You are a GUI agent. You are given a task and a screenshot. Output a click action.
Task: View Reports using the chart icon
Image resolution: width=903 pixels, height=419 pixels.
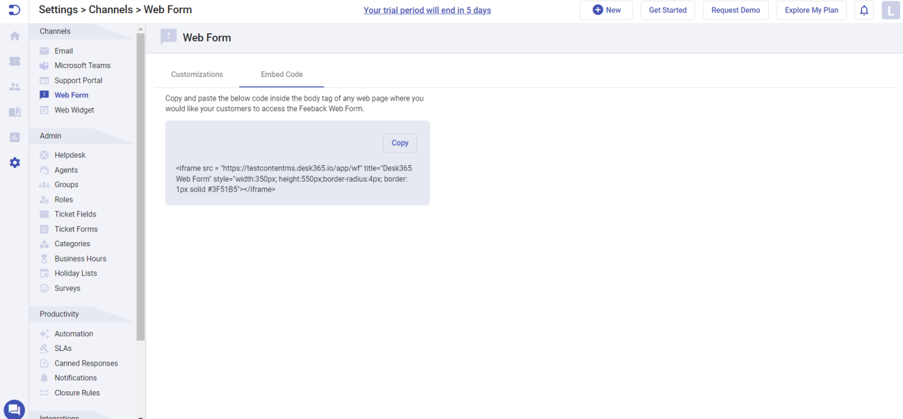point(14,137)
